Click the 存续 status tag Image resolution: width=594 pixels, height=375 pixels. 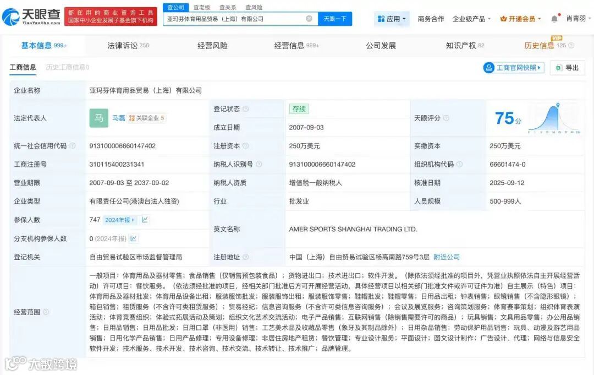299,109
